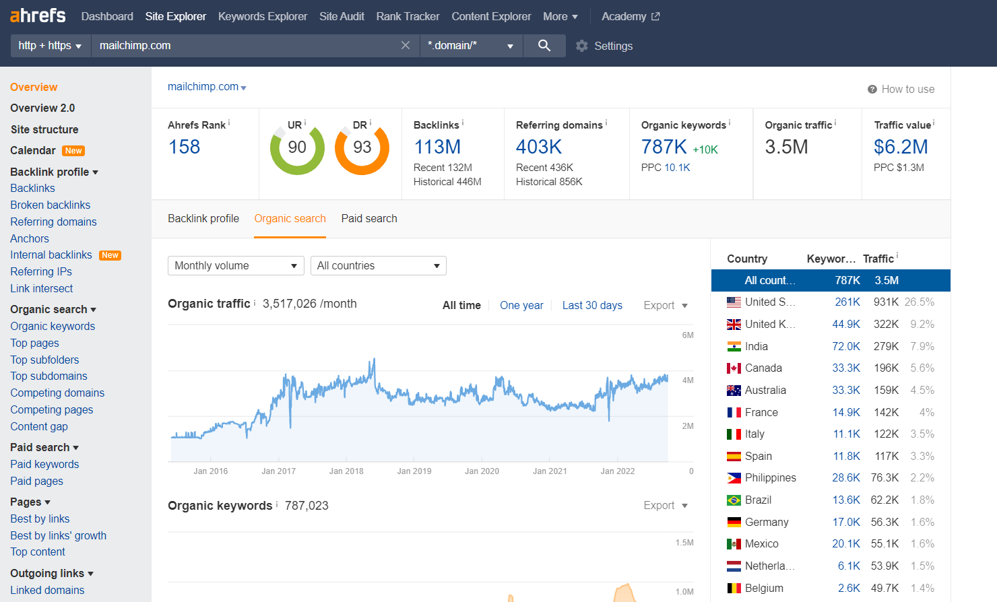Image resolution: width=997 pixels, height=602 pixels.
Task: Click the Australia flag icon
Action: coord(734,391)
